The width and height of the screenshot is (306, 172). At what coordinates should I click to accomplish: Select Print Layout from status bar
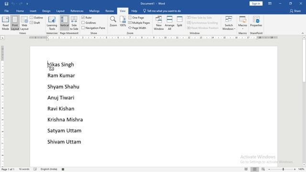pos(254,169)
